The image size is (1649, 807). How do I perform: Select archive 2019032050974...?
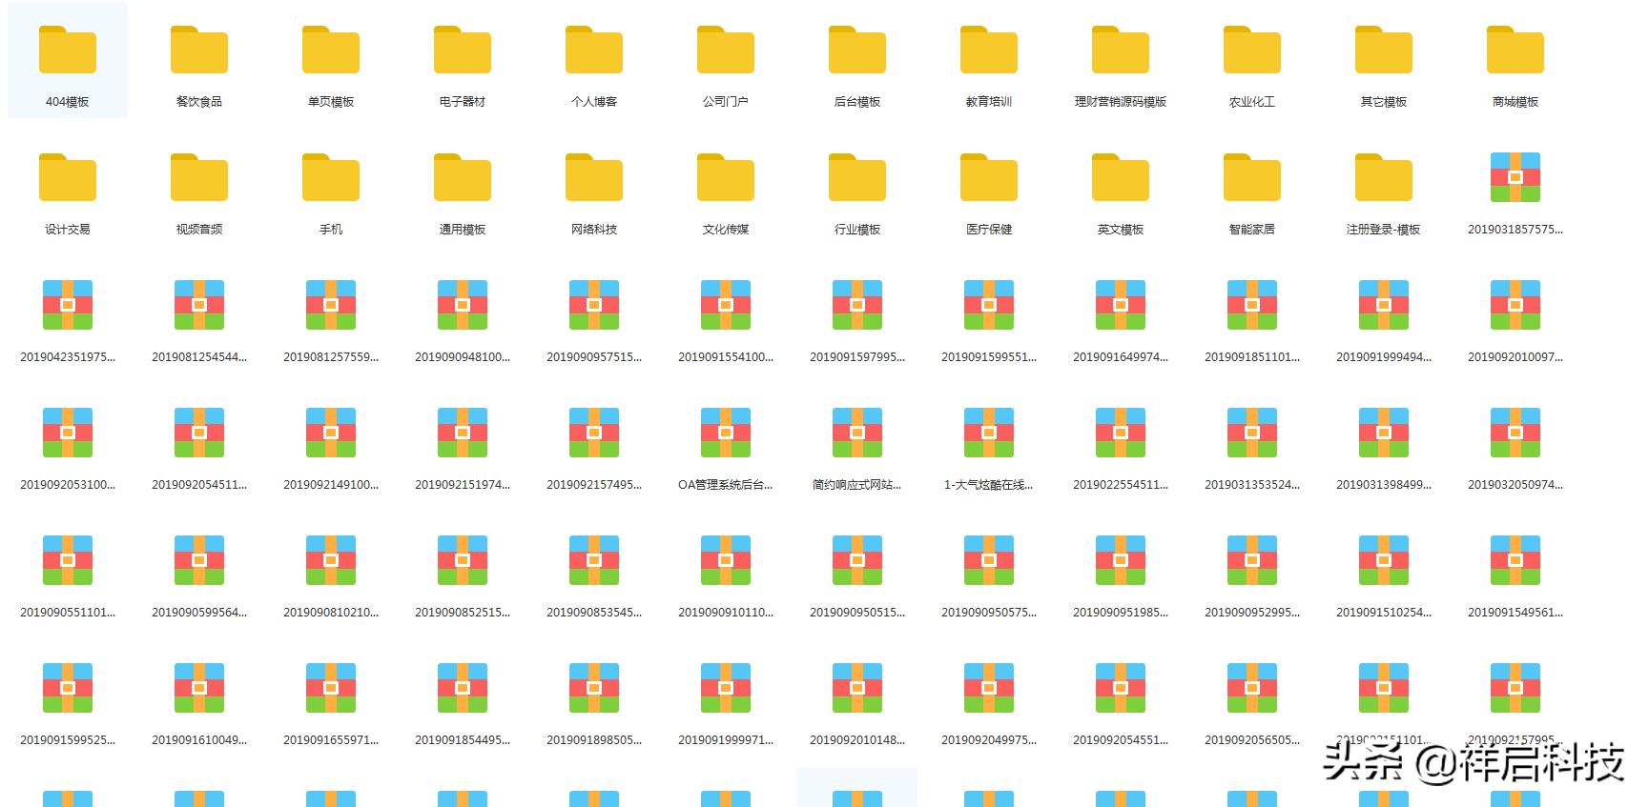(1515, 433)
